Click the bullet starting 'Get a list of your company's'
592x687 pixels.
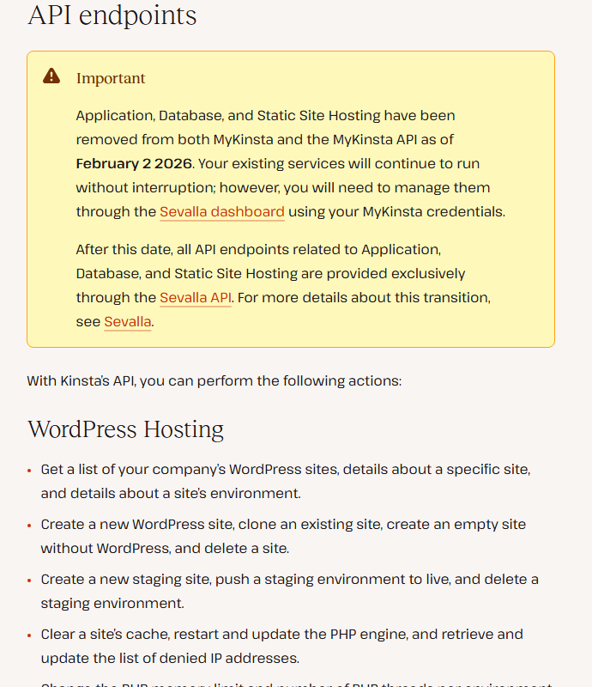286,481
